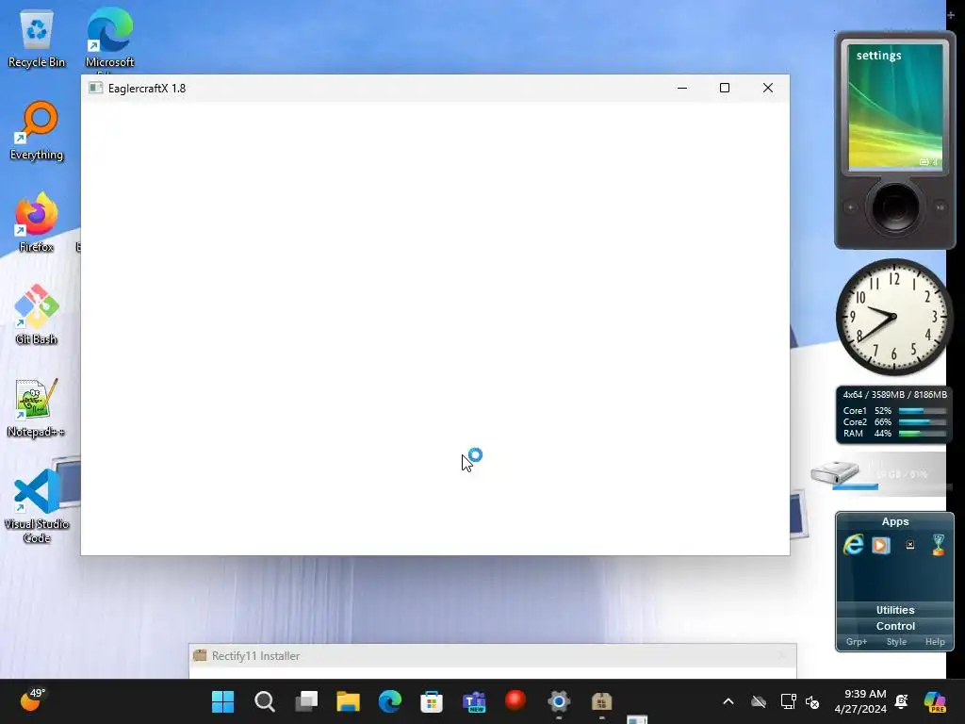Open the gear settings app in taskbar
This screenshot has height=724, width=965.
[559, 701]
